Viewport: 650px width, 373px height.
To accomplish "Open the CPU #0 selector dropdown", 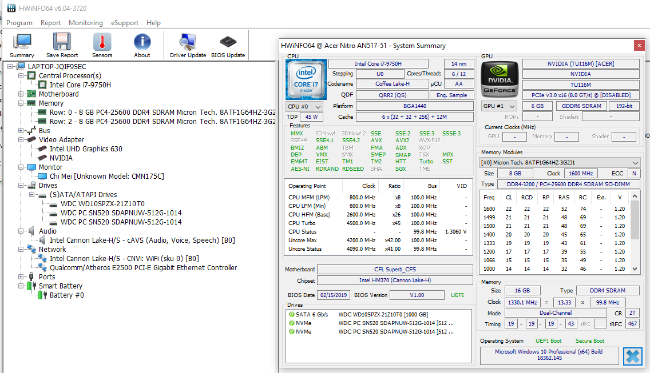I will click(304, 106).
